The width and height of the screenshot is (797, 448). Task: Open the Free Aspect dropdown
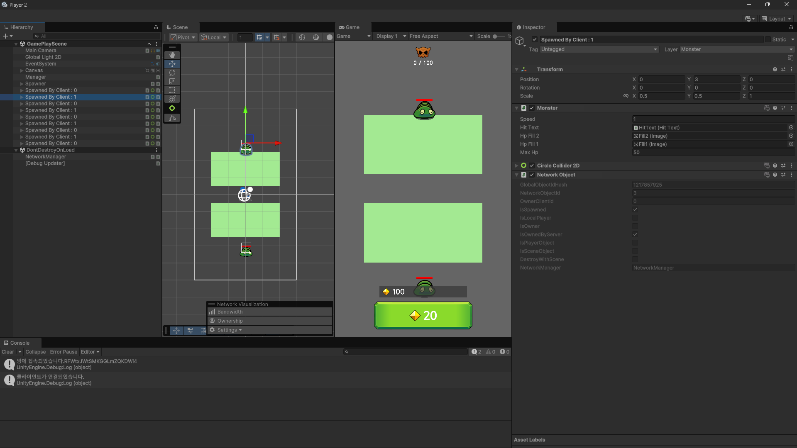point(441,37)
